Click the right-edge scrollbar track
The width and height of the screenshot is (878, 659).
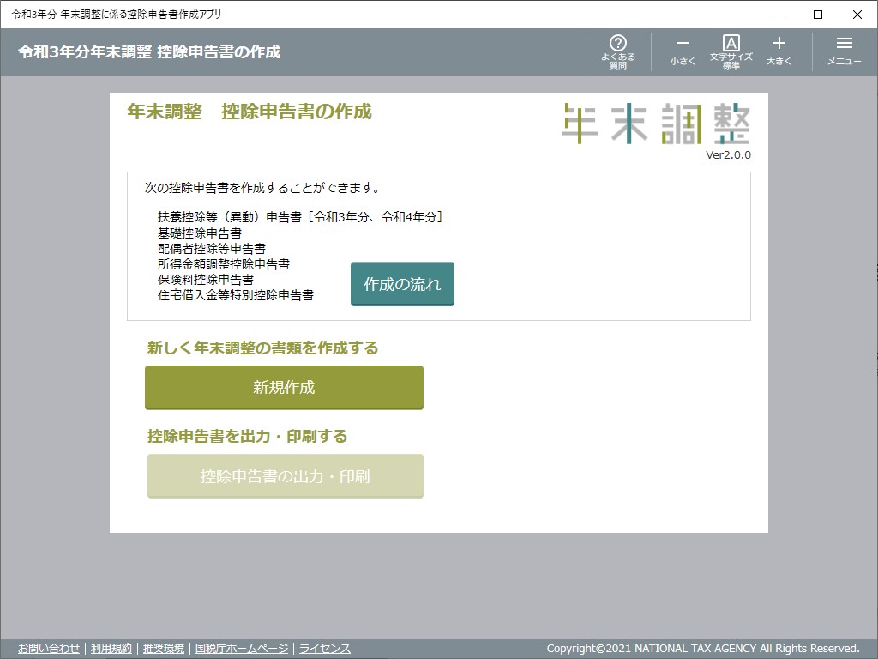click(x=873, y=343)
